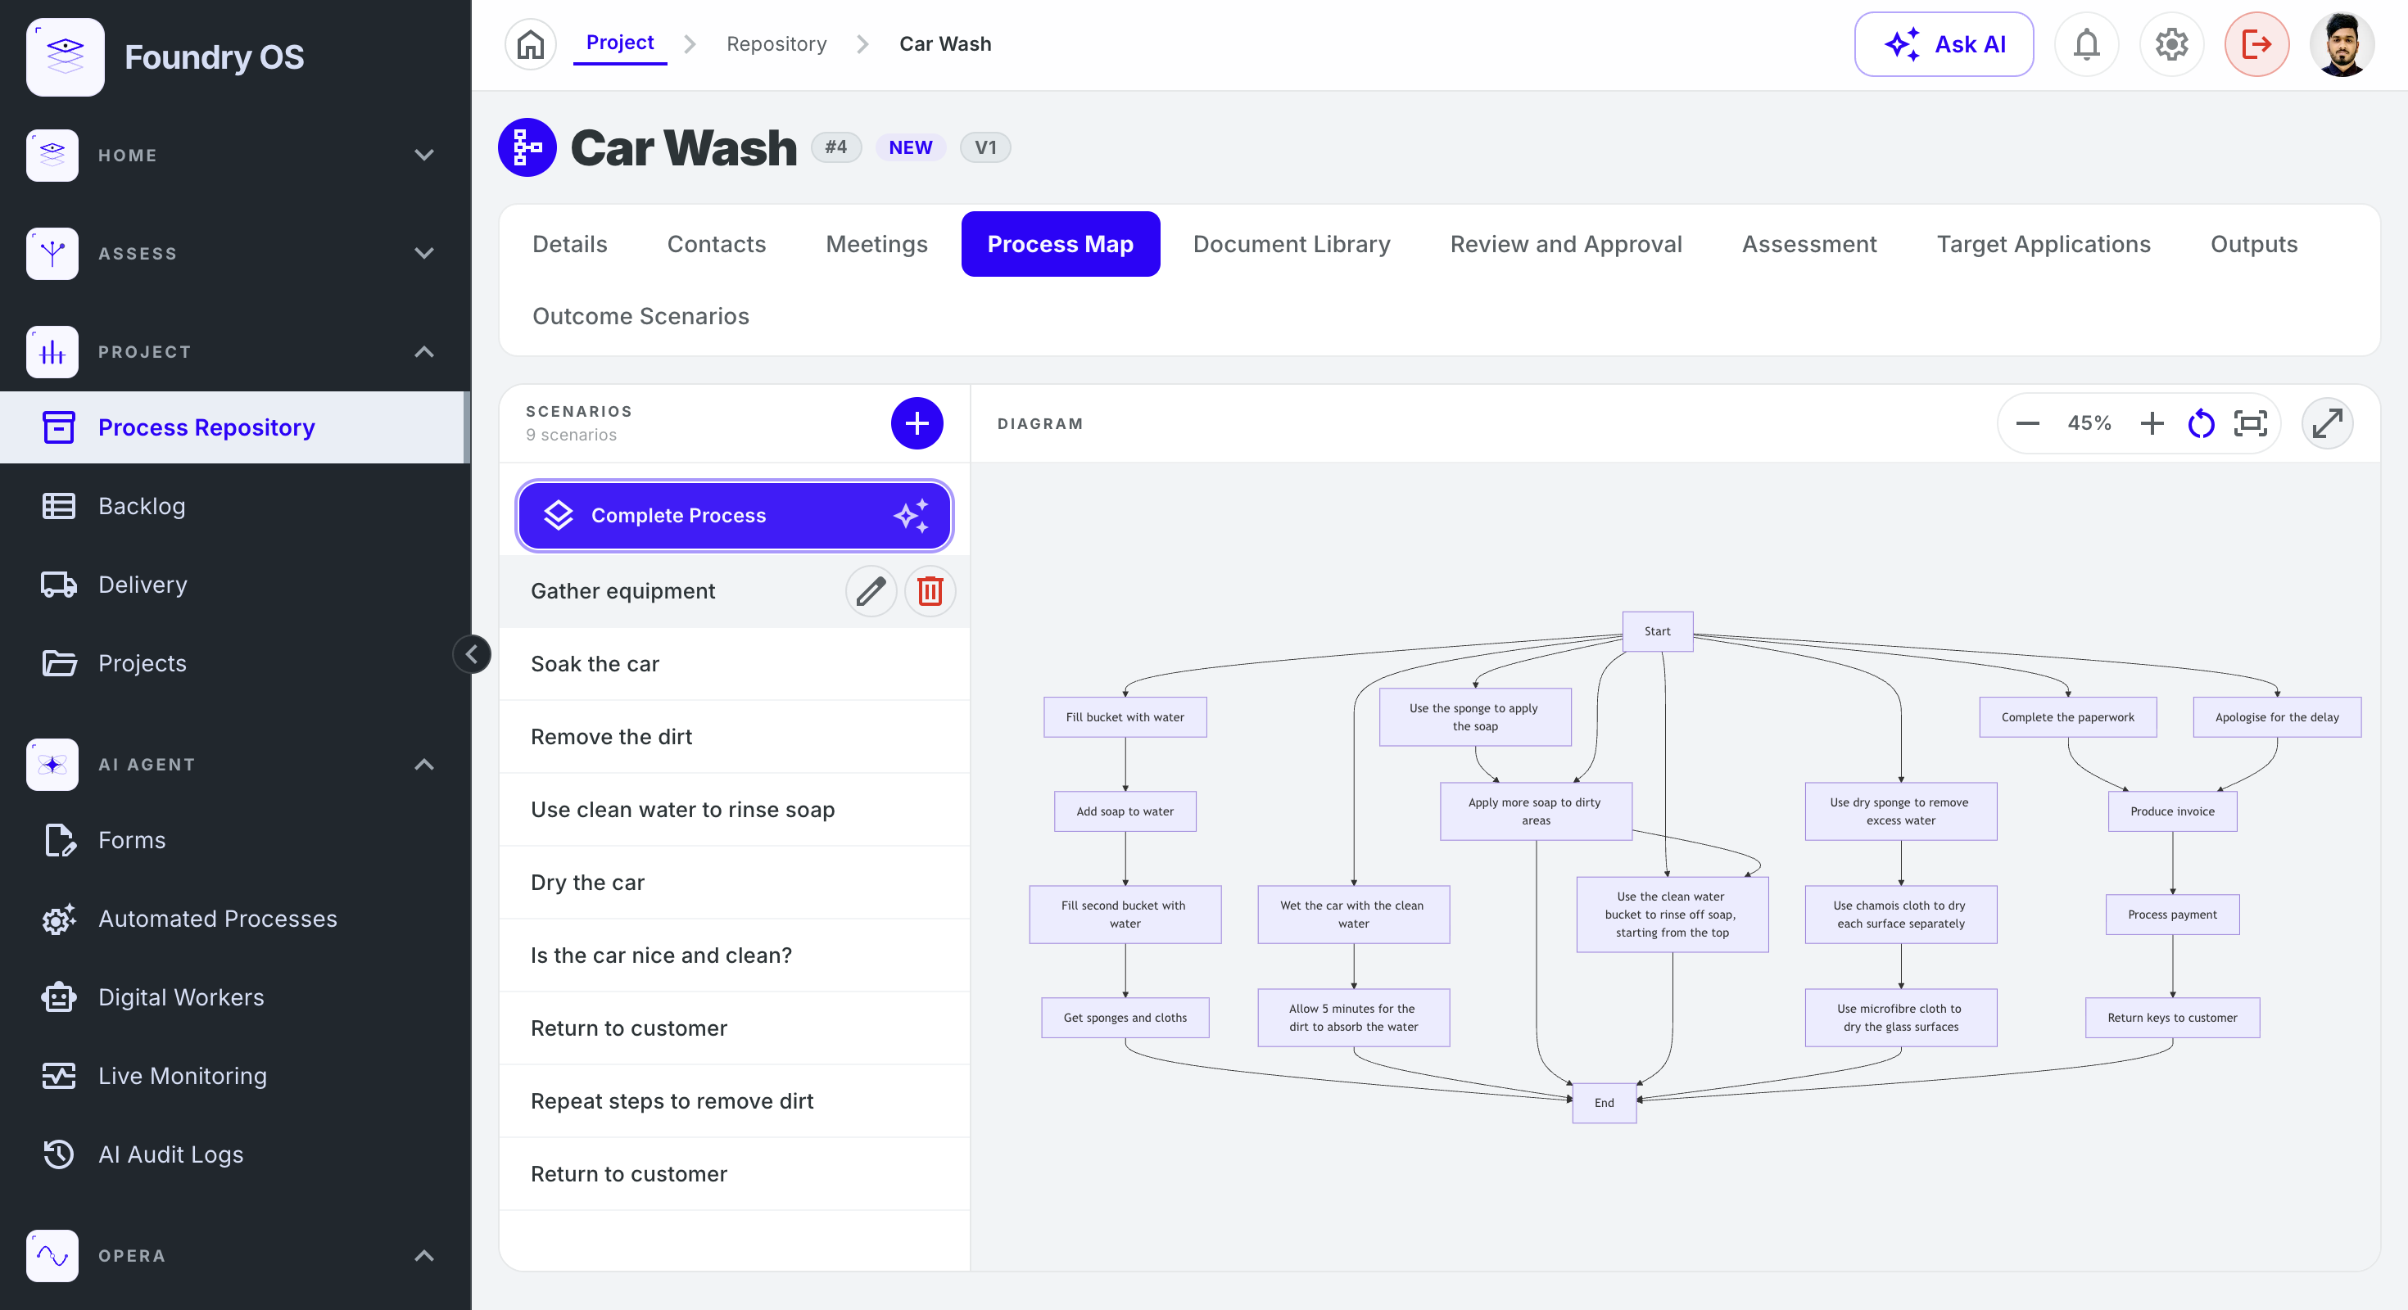This screenshot has height=1310, width=2408.
Task: Click the Apologise for the delay node
Action: pyautogui.click(x=2276, y=717)
